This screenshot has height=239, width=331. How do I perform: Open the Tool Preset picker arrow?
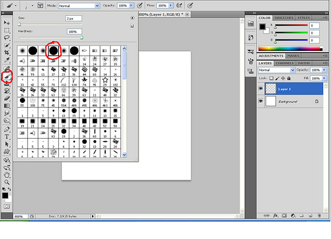coord(16,6)
